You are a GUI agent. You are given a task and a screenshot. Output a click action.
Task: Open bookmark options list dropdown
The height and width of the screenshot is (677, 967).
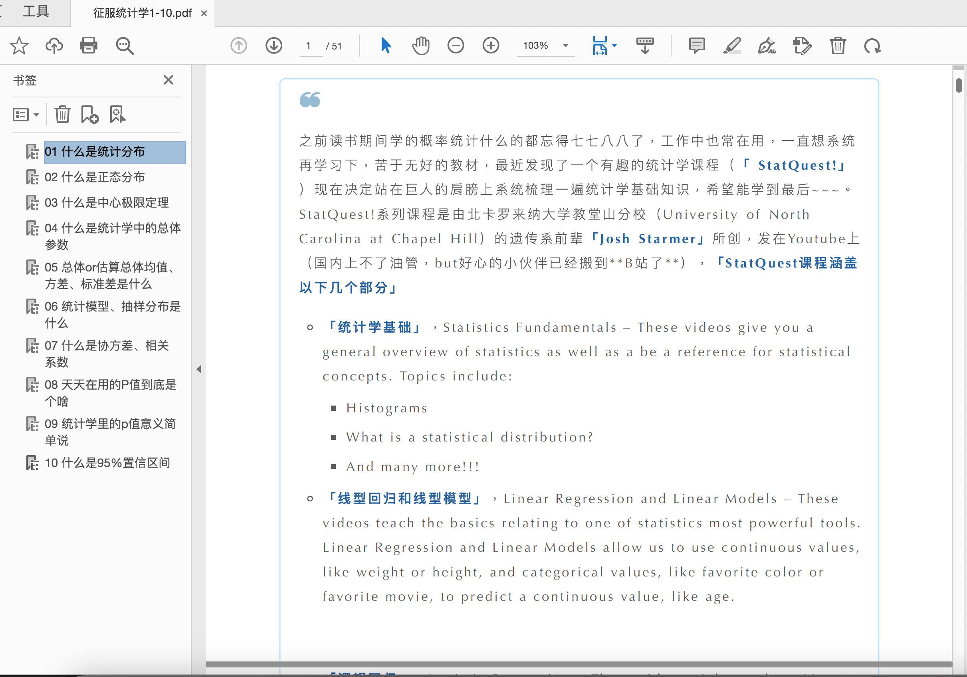(x=26, y=115)
